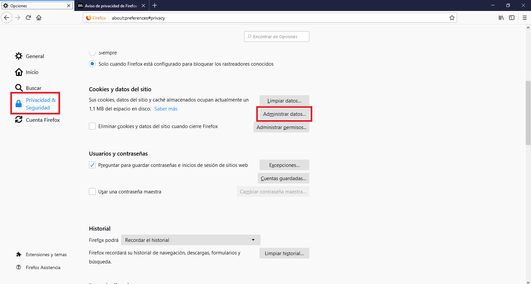Click the Firefox Asistencia help icon
The width and height of the screenshot is (531, 284).
pyautogui.click(x=19, y=267)
